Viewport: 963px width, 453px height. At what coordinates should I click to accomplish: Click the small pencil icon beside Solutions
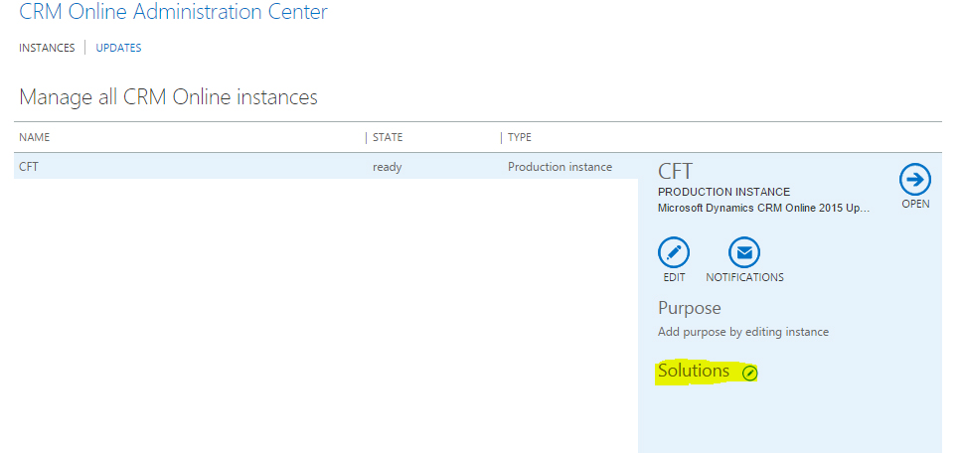(749, 373)
